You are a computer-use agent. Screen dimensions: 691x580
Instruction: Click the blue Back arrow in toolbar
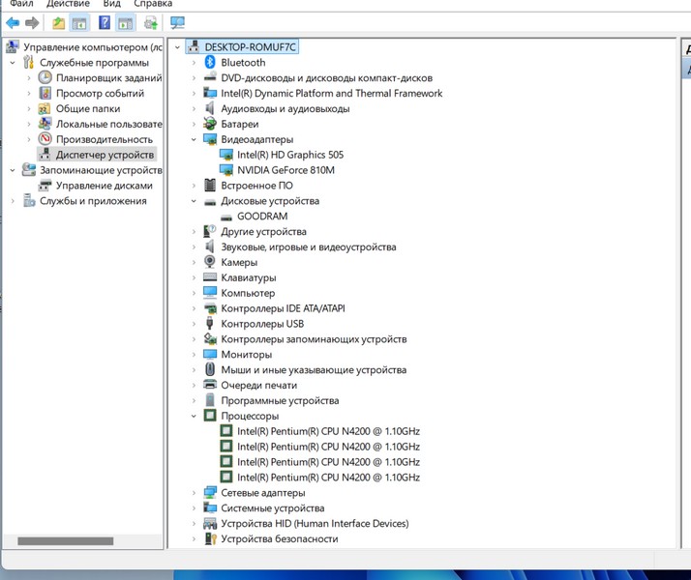12,22
